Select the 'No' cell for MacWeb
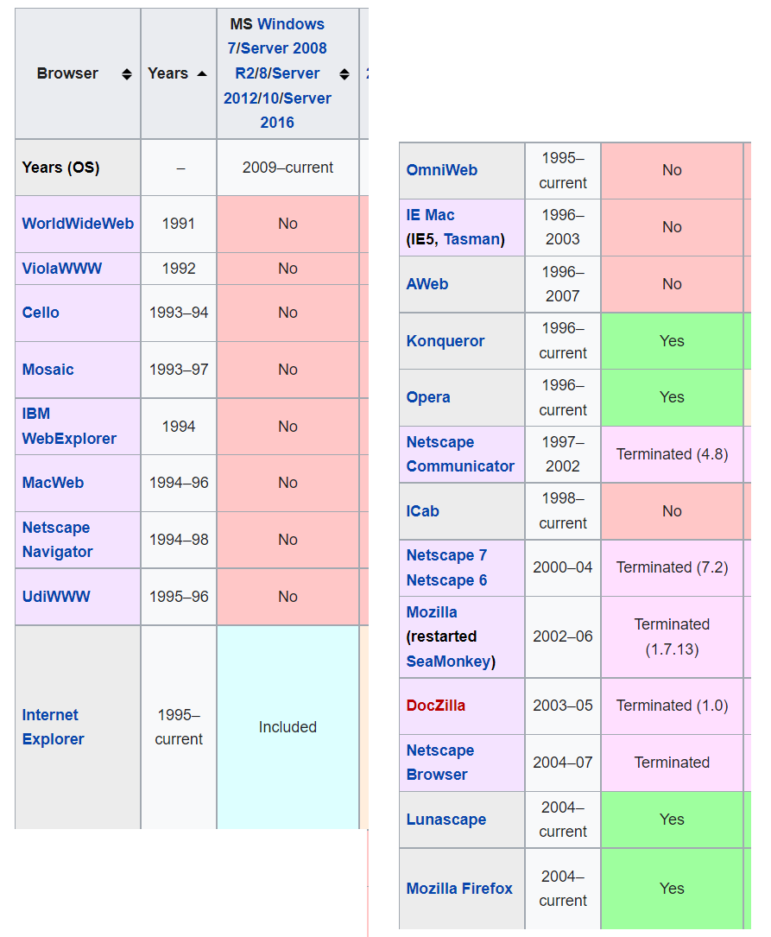The height and width of the screenshot is (937, 771). click(288, 482)
